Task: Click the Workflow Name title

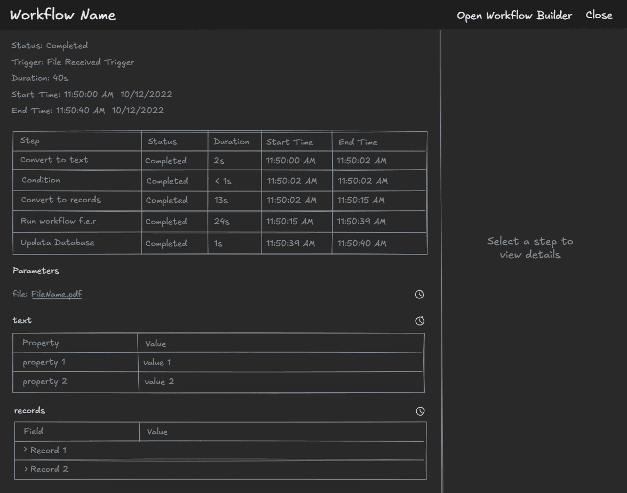Action: click(x=62, y=15)
